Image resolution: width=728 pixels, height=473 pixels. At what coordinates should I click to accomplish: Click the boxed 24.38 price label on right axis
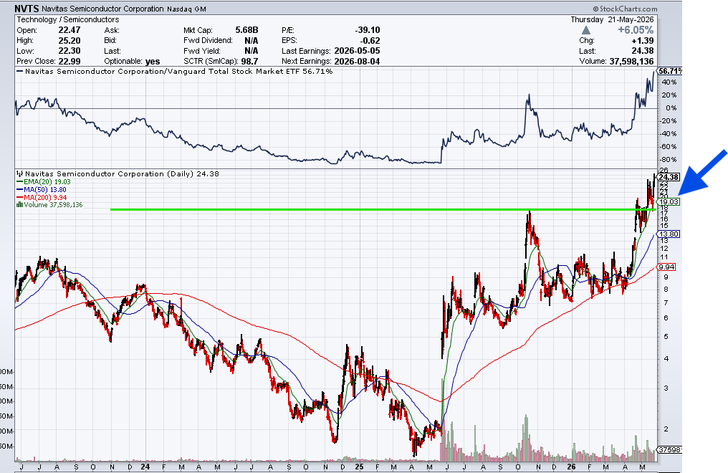[669, 177]
